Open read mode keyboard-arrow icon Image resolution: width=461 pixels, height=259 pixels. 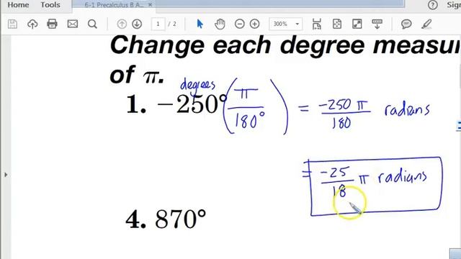(x=377, y=24)
